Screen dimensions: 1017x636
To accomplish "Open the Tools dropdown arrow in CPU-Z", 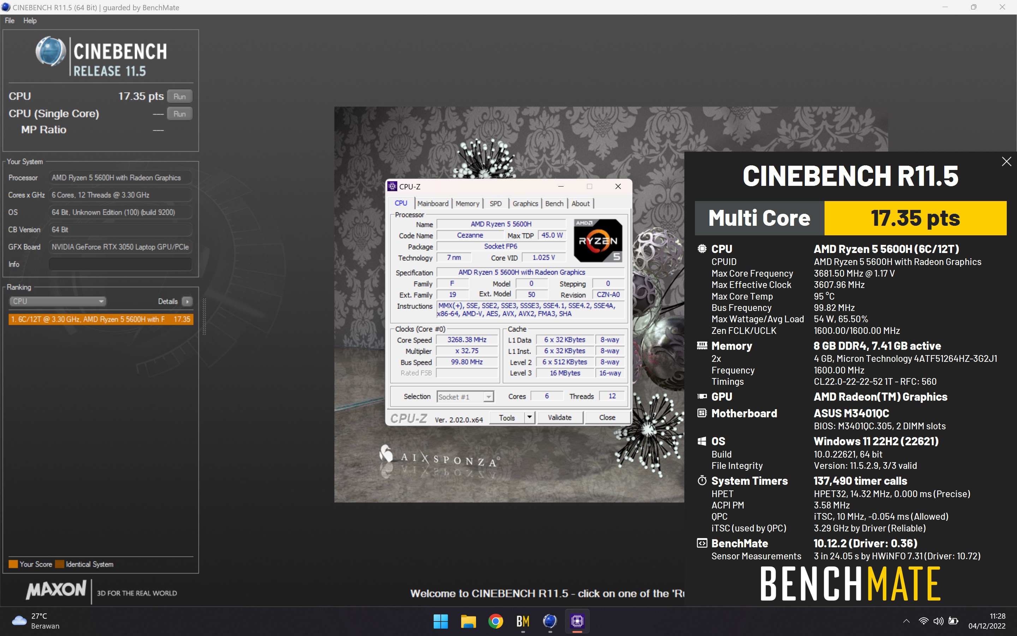I will coord(530,418).
